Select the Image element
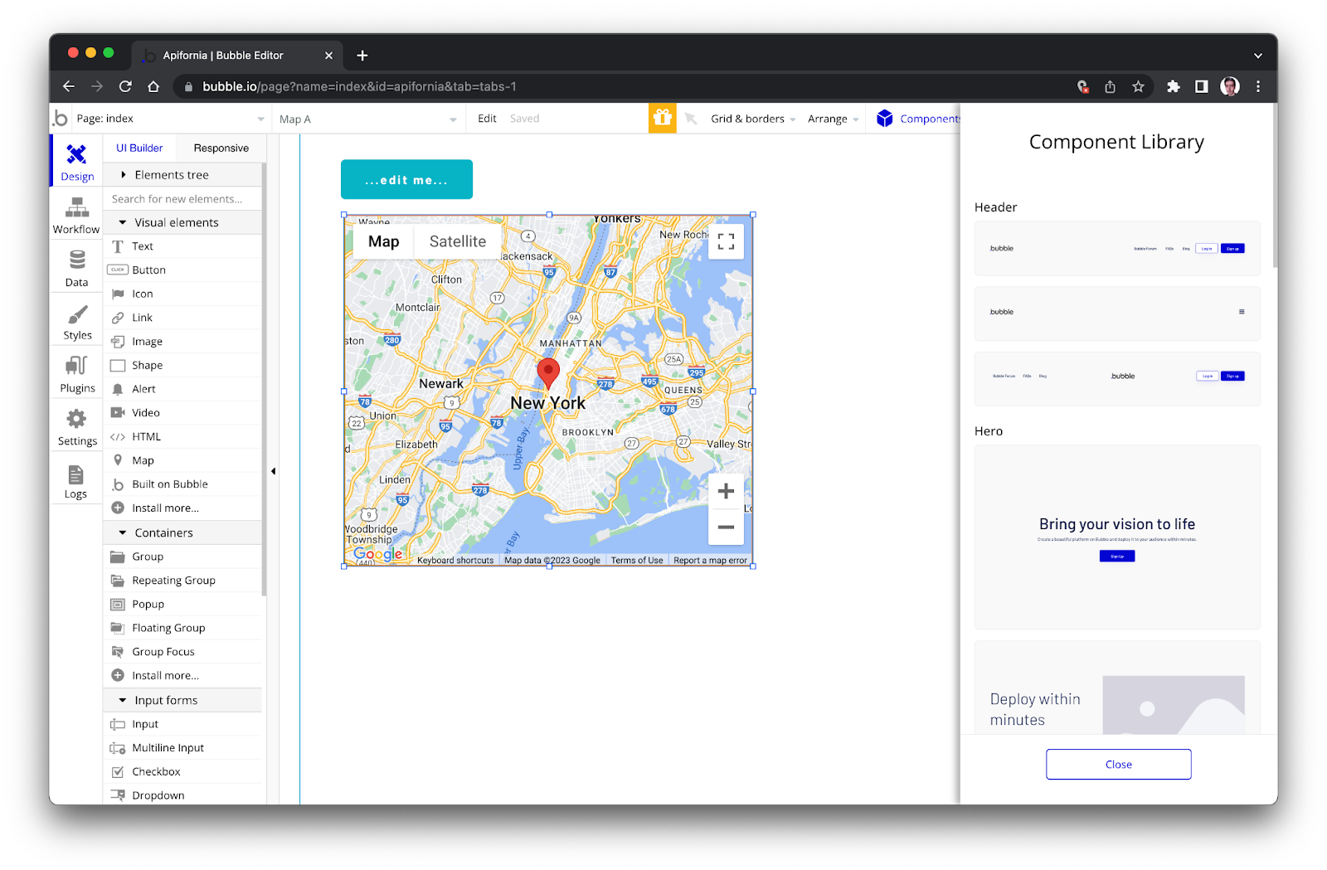This screenshot has width=1327, height=870. pos(183,342)
